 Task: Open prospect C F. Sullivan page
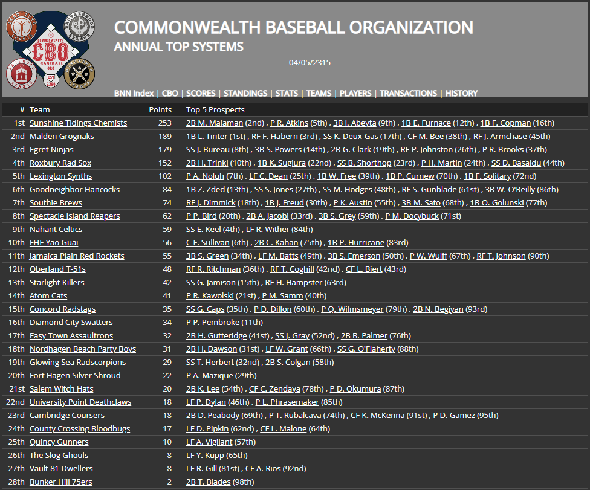point(208,242)
